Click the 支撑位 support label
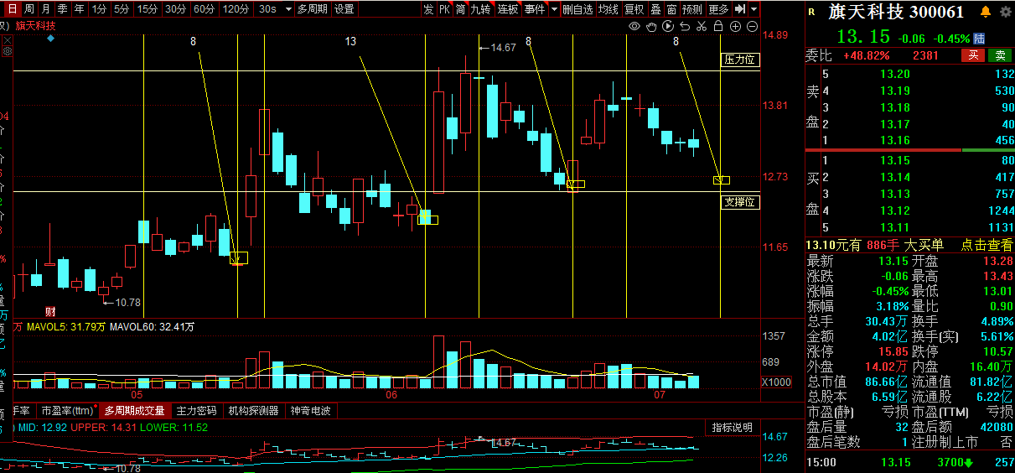 click(x=741, y=202)
